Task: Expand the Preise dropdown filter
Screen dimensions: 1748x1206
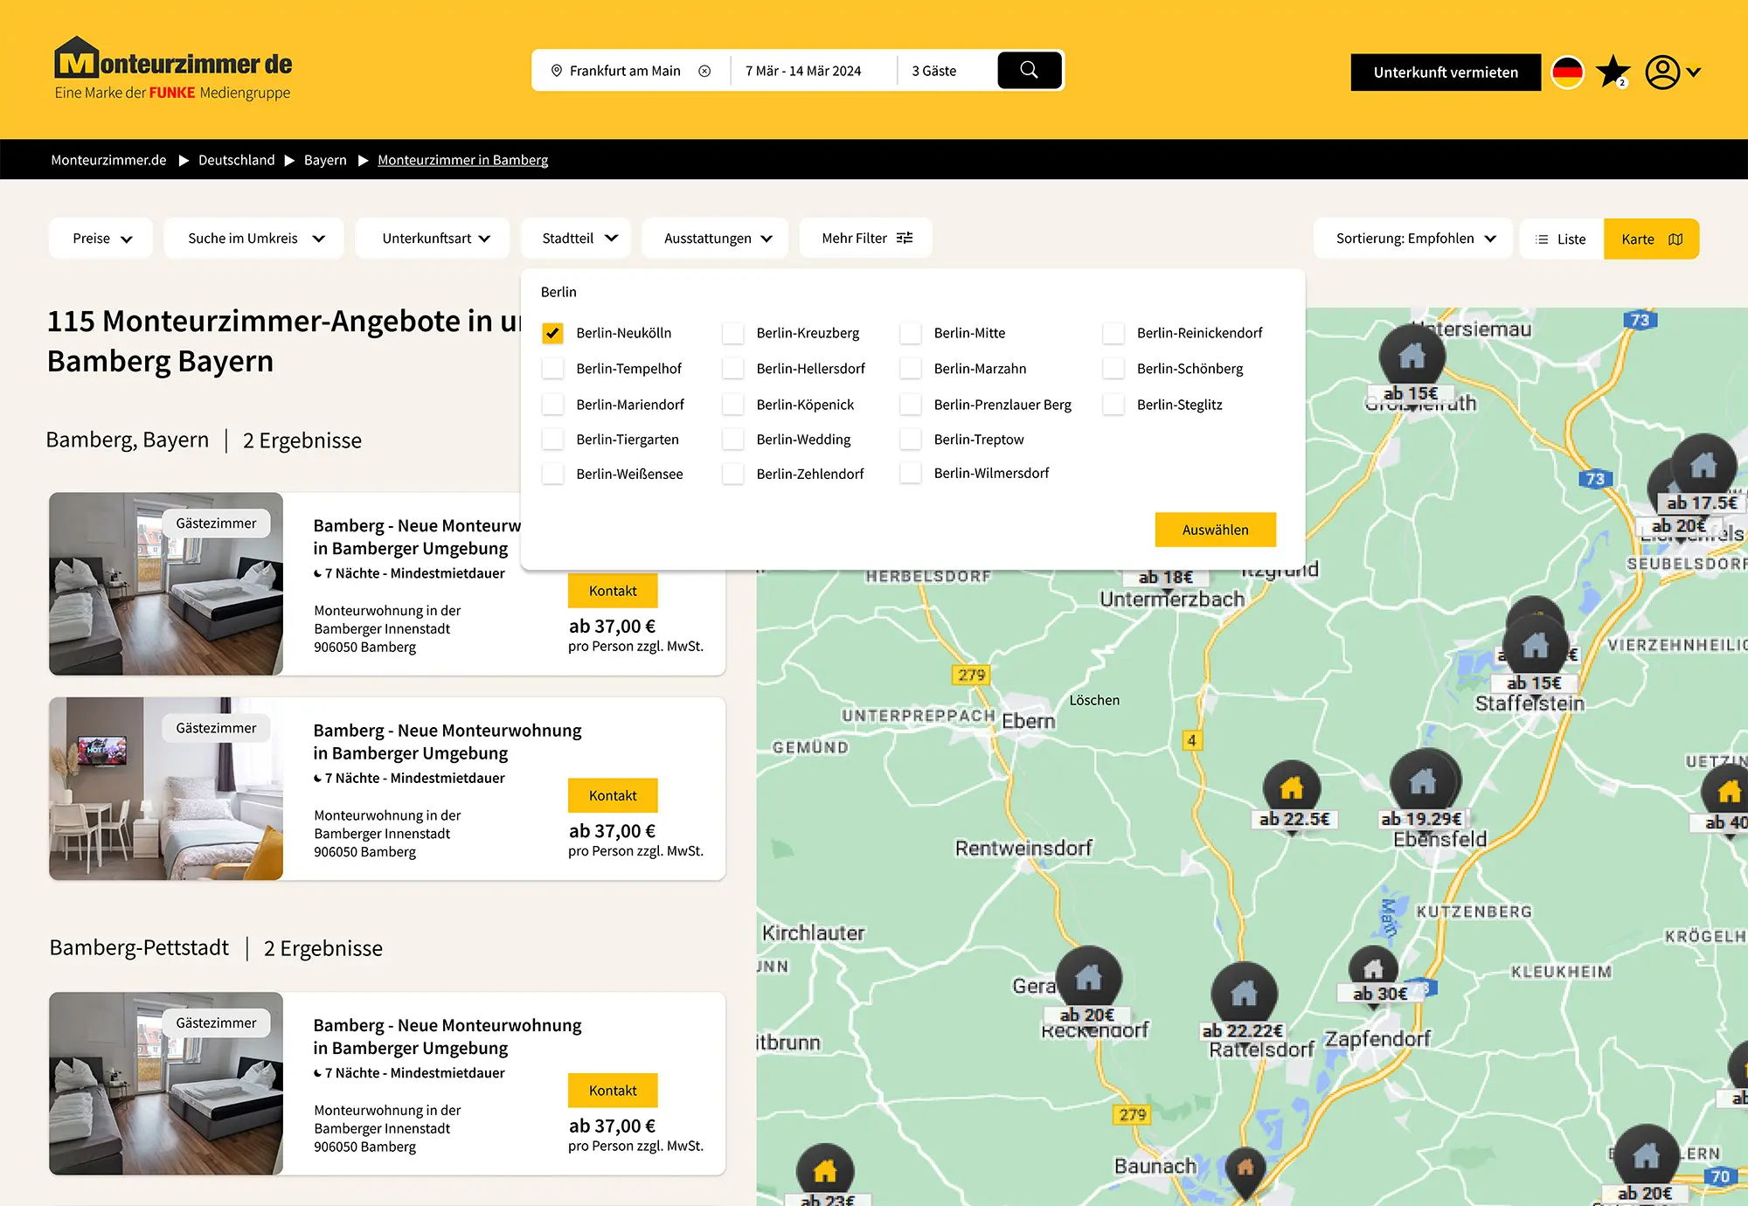Action: [x=101, y=239]
